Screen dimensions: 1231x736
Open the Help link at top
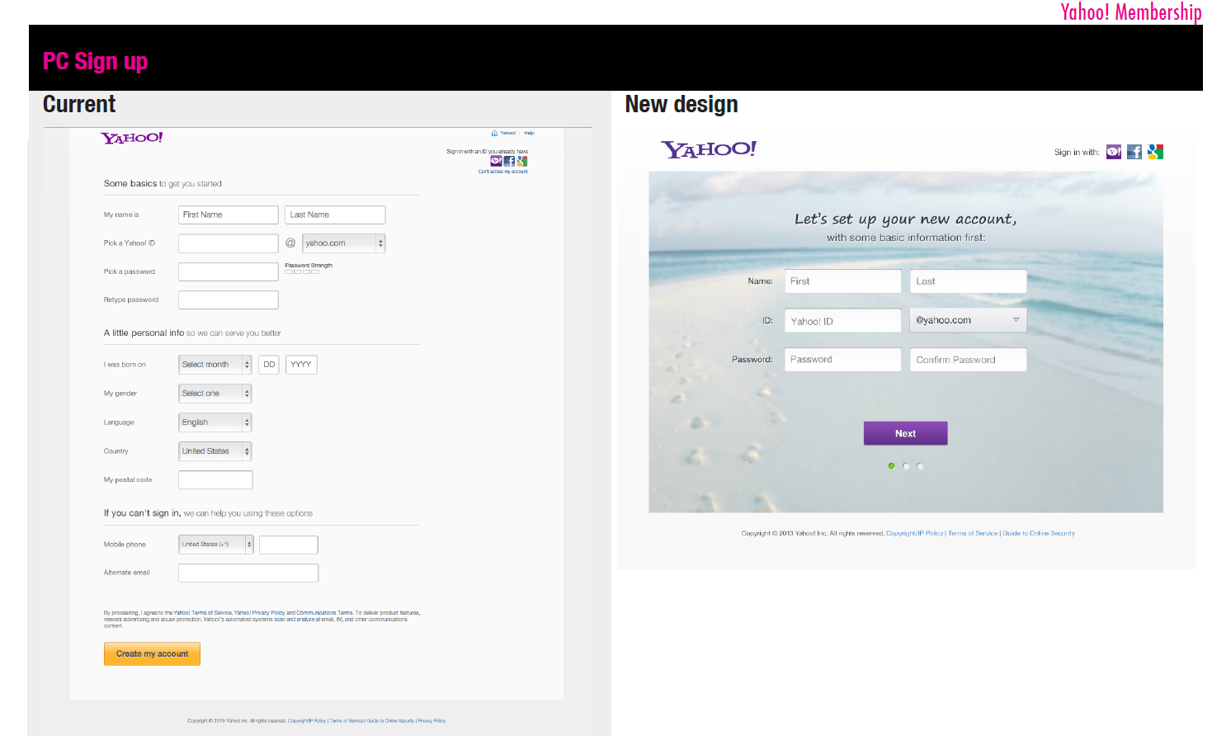pyautogui.click(x=529, y=133)
